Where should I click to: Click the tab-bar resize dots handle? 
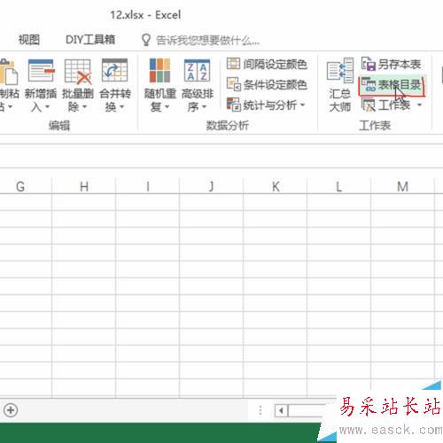pyautogui.click(x=260, y=410)
